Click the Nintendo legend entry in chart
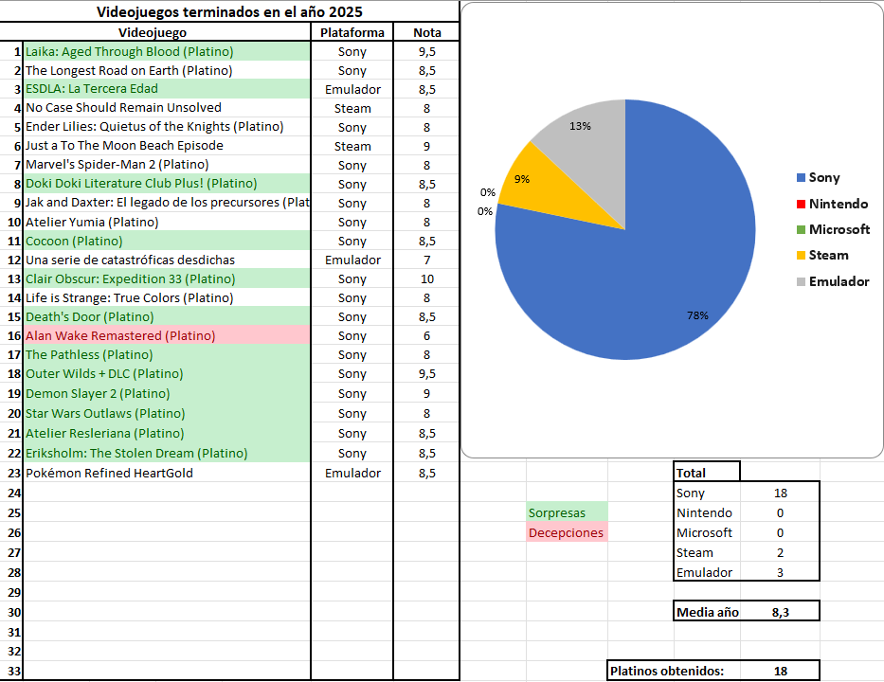 (832, 204)
